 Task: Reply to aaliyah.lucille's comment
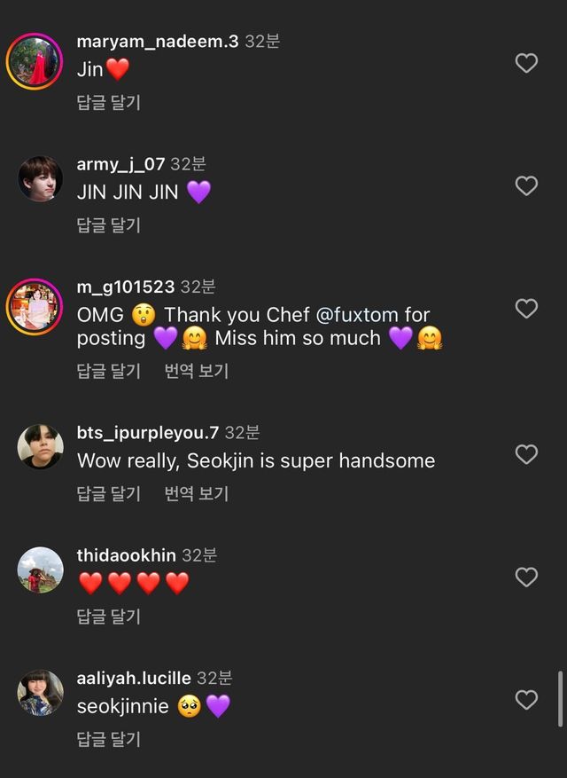(x=108, y=739)
